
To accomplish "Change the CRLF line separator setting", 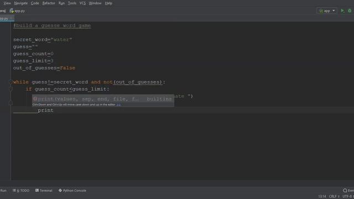I will tap(334, 197).
